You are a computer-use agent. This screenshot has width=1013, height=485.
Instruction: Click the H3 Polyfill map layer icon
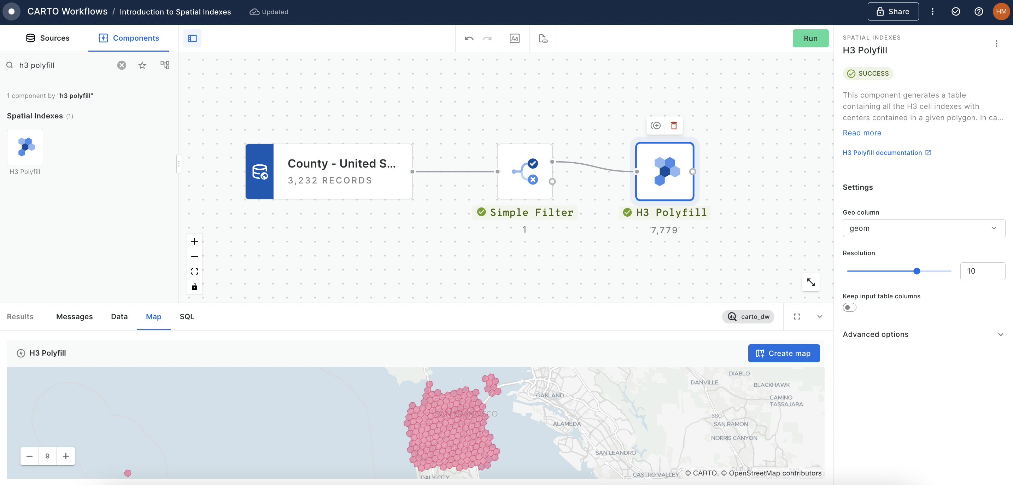[x=21, y=353]
